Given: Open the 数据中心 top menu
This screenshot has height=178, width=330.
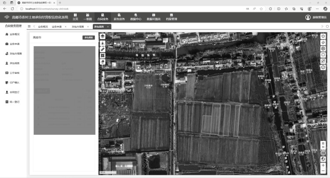Looking at the screenshot, I should (135, 17).
